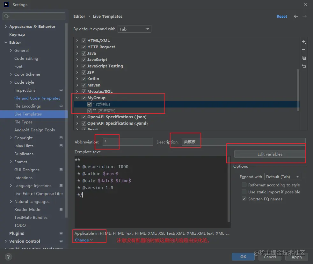Click the Change context link
Viewport: 313px width, 264px height.
click(84, 240)
